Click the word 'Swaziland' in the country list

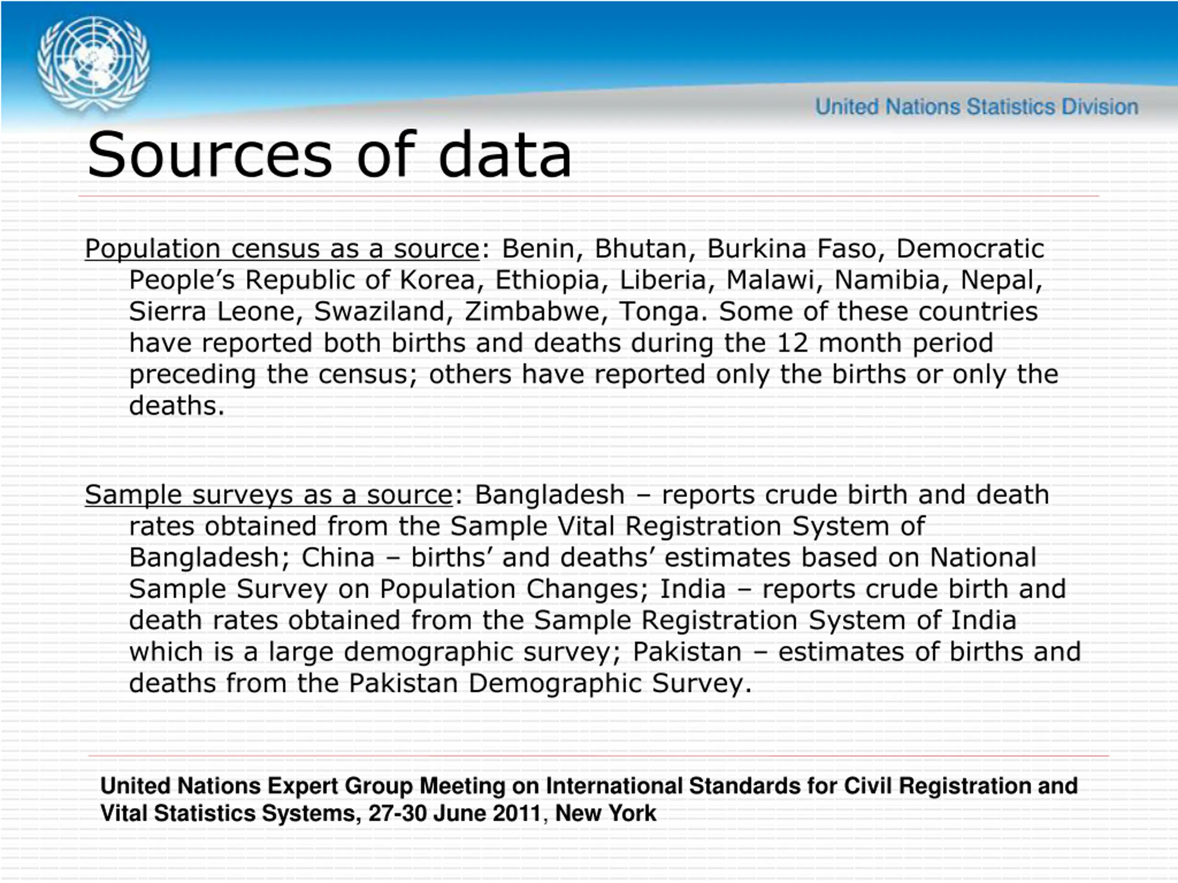tap(379, 312)
